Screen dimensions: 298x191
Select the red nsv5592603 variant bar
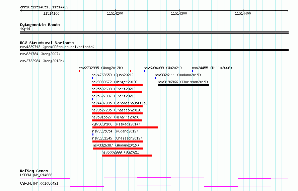pos(117,92)
